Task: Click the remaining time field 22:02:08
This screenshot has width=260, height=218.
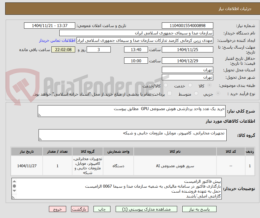Action: [x=63, y=49]
